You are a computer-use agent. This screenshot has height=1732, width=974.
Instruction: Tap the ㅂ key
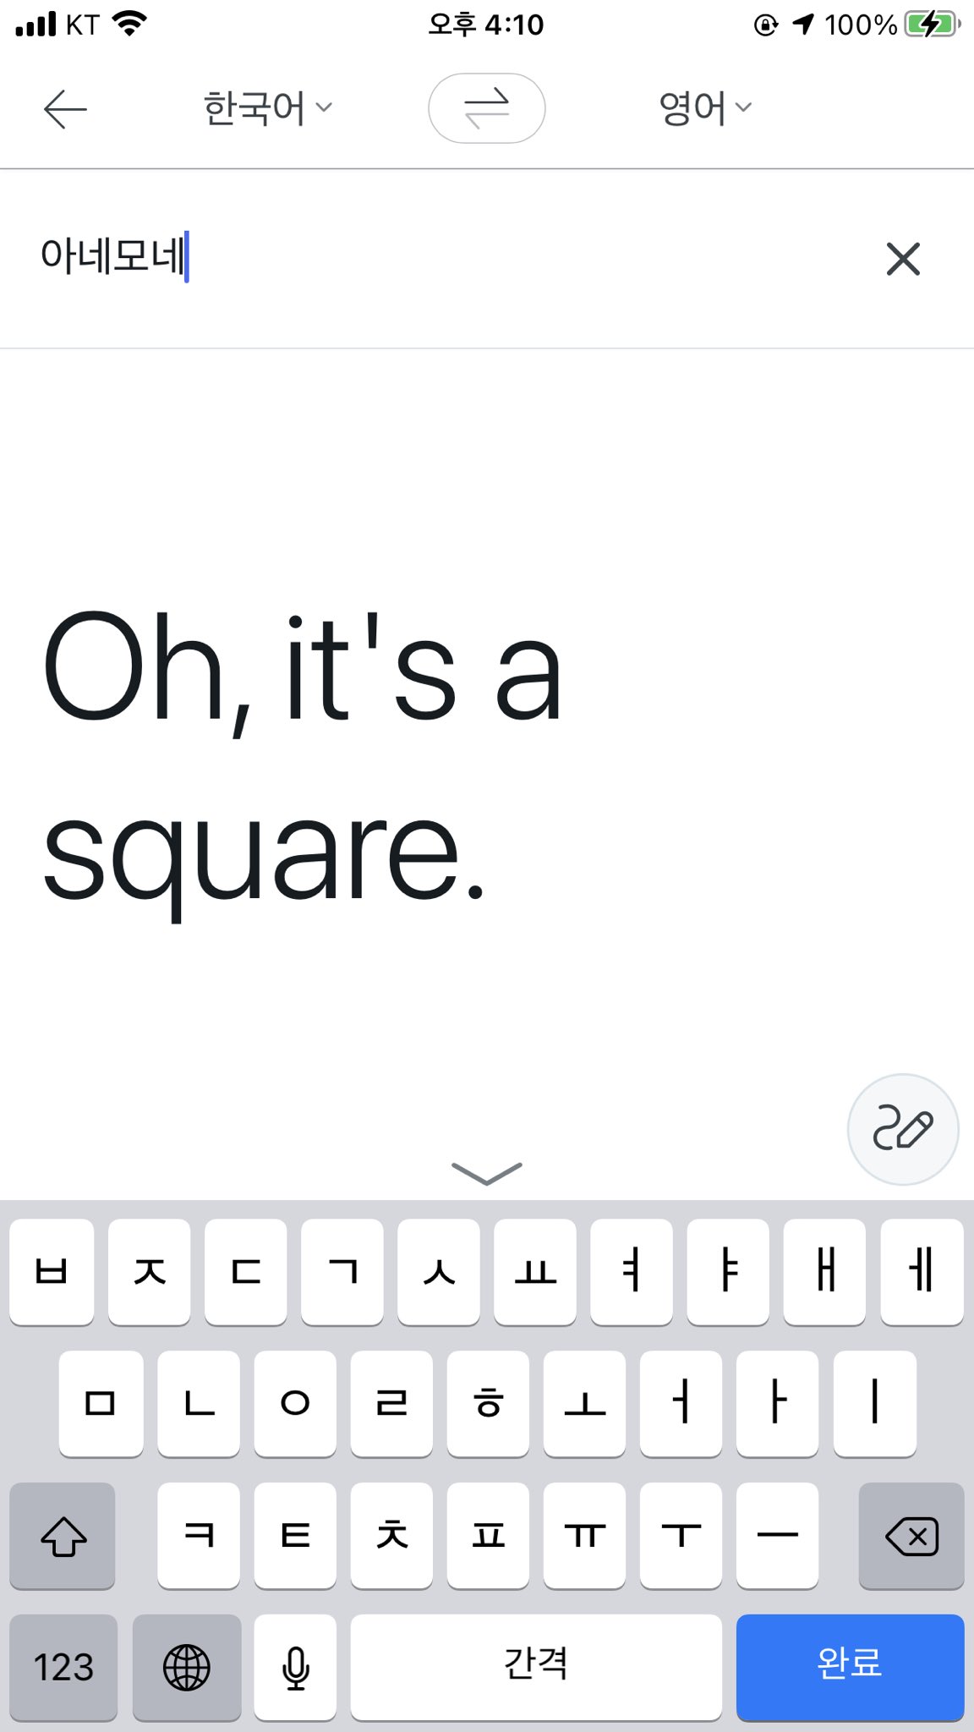(52, 1271)
